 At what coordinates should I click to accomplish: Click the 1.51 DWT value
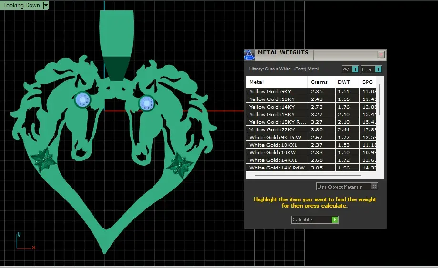tap(344, 91)
